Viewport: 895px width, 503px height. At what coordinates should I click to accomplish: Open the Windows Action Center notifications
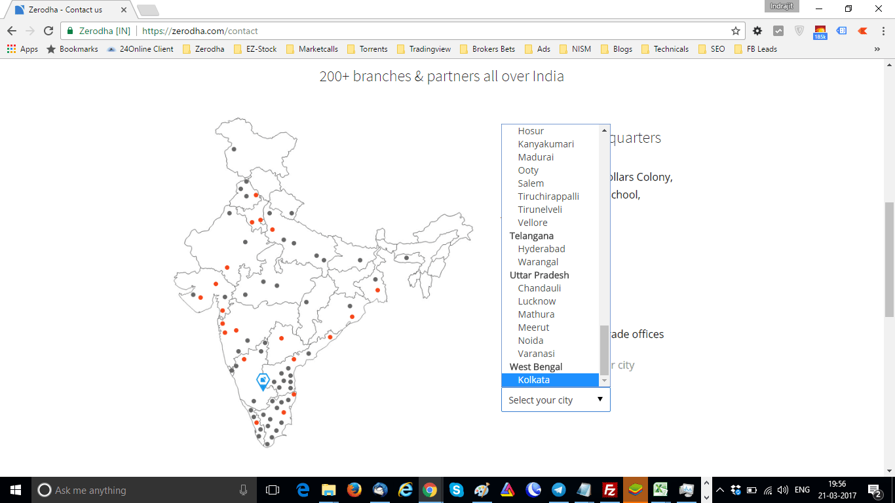(x=875, y=490)
